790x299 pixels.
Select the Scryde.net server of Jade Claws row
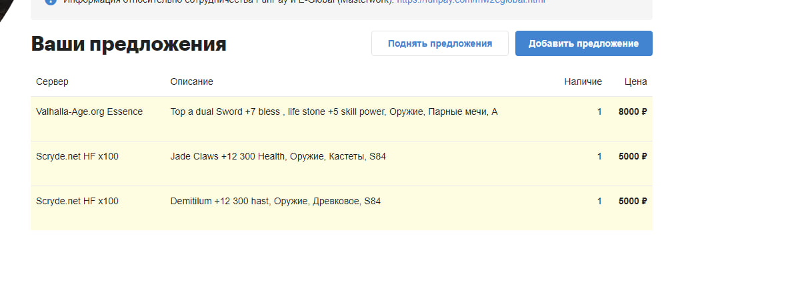coord(77,156)
